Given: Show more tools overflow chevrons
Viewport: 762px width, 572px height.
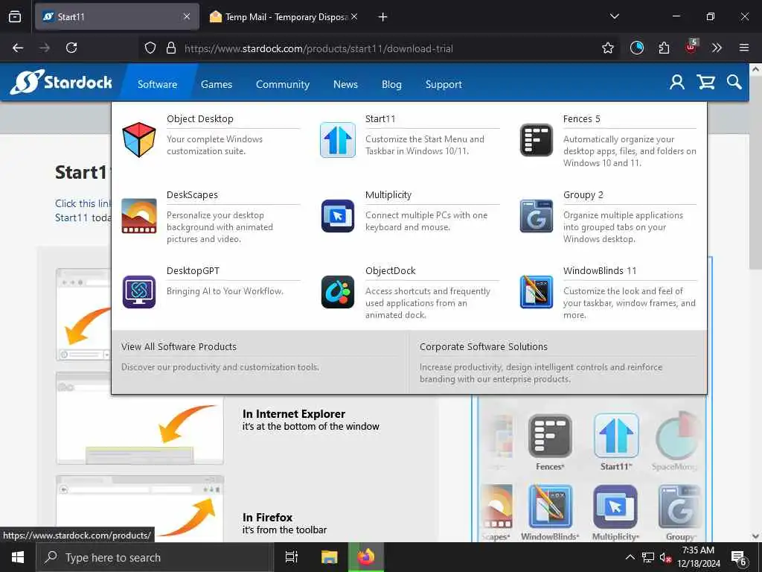Looking at the screenshot, I should pyautogui.click(x=717, y=48).
